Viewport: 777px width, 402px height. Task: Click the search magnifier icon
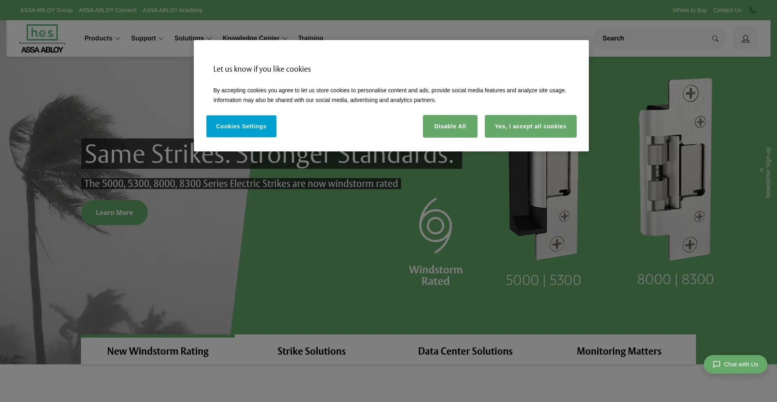coord(715,38)
